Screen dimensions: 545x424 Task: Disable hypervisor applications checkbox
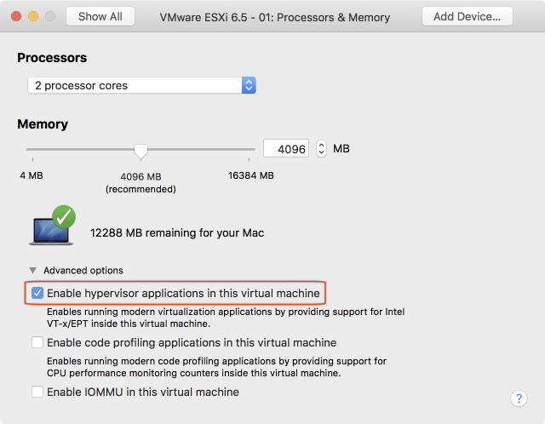[x=37, y=294]
